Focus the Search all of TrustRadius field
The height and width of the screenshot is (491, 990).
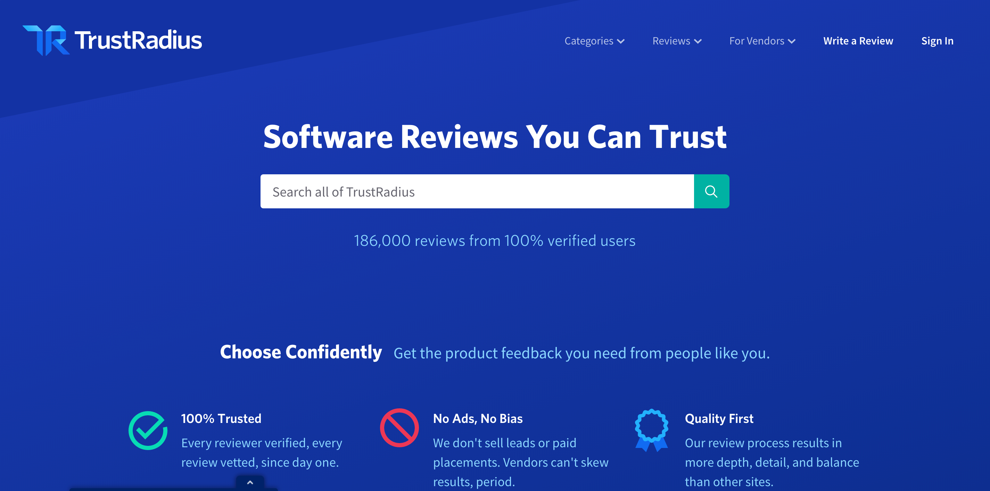477,191
